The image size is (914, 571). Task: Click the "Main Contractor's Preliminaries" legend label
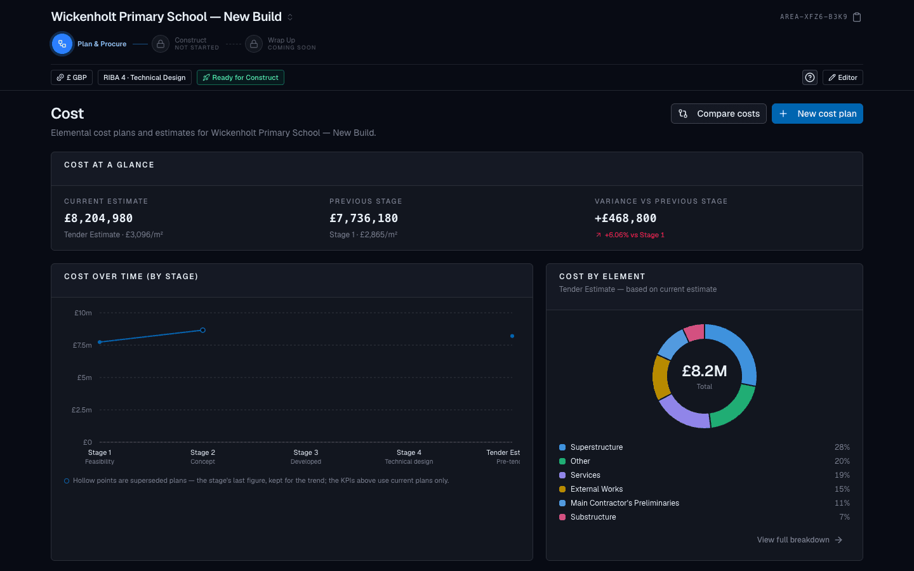coord(625,503)
